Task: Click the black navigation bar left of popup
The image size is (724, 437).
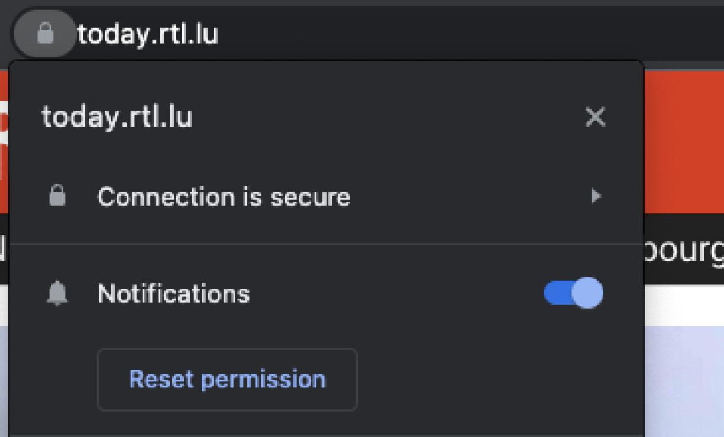Action: pos(4,250)
